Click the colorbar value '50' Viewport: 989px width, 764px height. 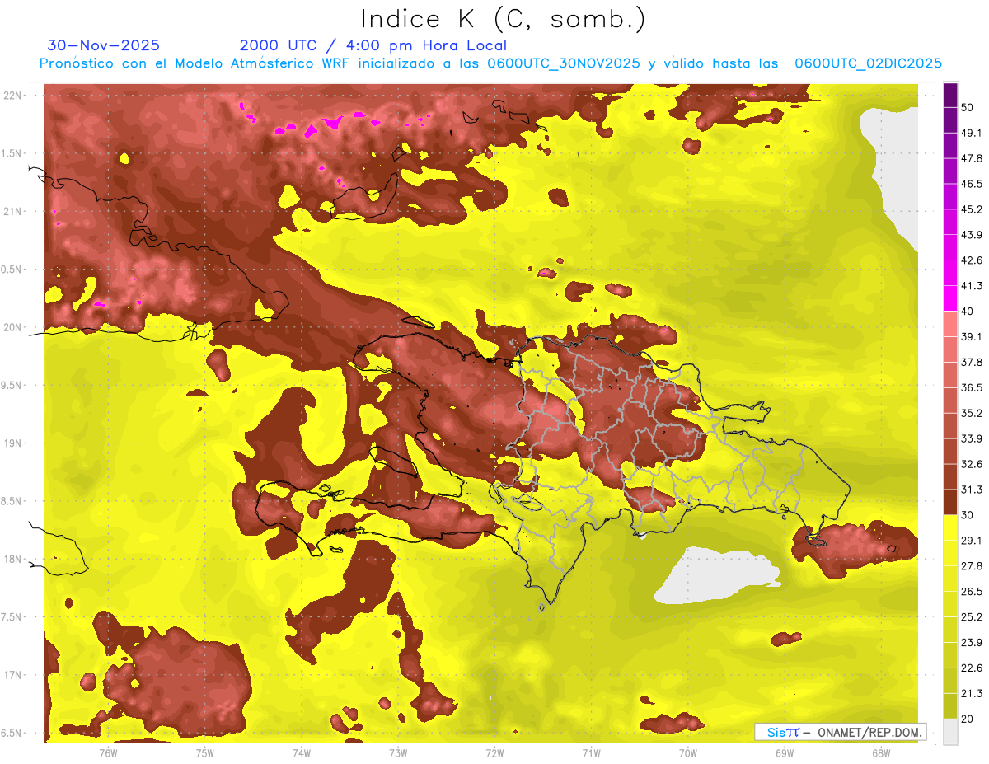[968, 108]
